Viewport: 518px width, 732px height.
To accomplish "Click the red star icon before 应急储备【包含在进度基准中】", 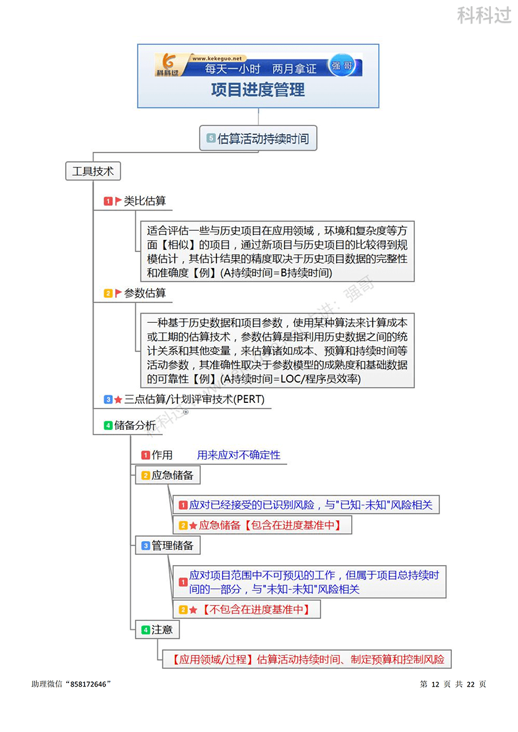I will coord(193,525).
